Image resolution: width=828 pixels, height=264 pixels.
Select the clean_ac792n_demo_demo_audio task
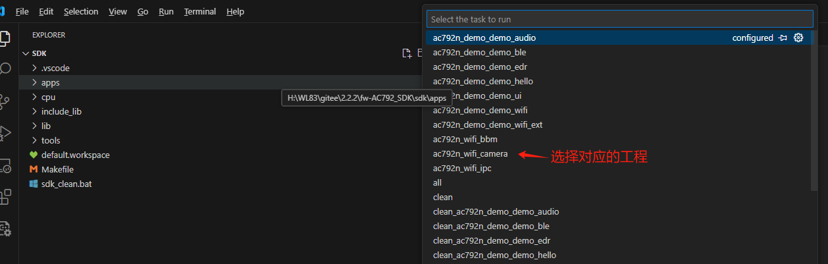(620, 211)
